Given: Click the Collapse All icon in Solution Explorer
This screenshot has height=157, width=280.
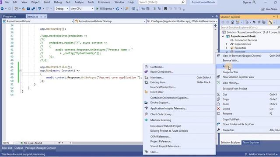Looking at the screenshot, I should [259, 22].
